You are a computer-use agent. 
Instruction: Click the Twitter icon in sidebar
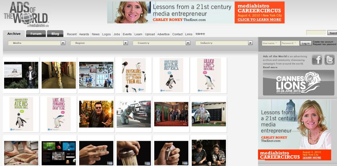329,60
